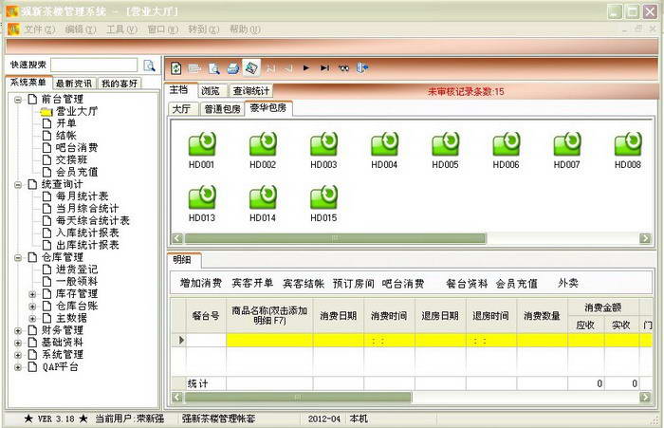Select room HD007
This screenshot has width=664, height=428.
click(566, 150)
